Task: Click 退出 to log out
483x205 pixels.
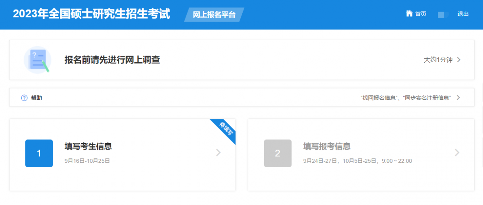Action: click(x=463, y=14)
